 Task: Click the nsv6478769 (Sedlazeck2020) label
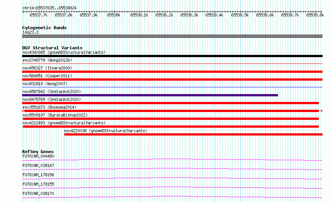[x=52, y=99]
